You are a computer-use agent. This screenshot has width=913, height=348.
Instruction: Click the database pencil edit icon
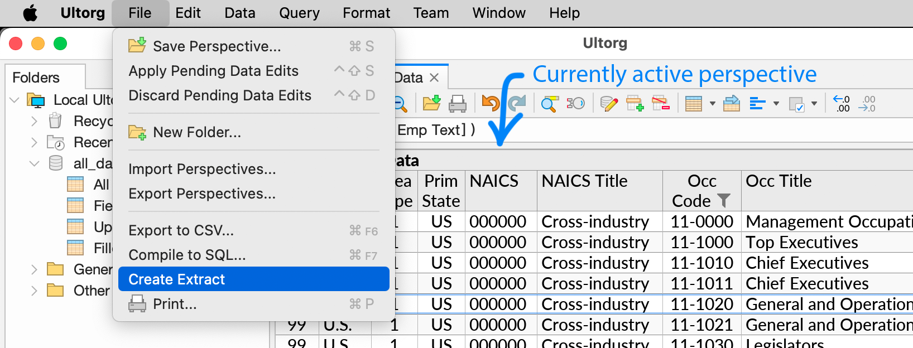coord(608,103)
